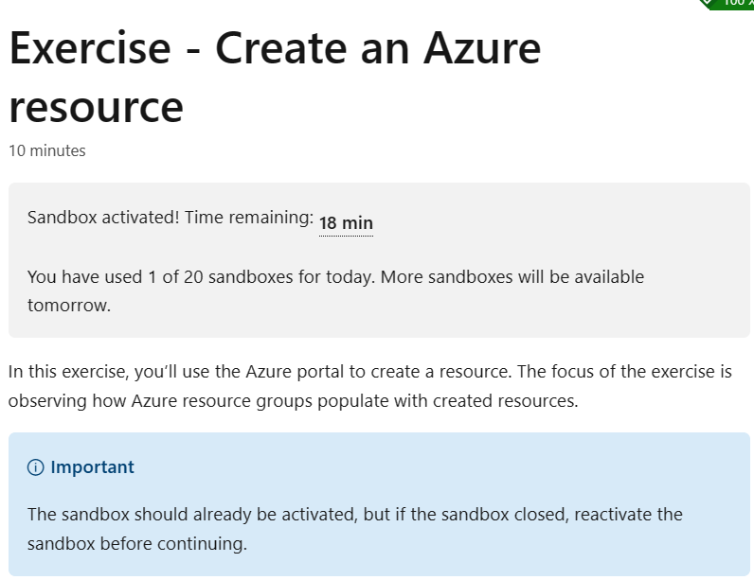The image size is (754, 580).
Task: Click 'Sandbox activated! Time remaining:' text
Action: [171, 218]
